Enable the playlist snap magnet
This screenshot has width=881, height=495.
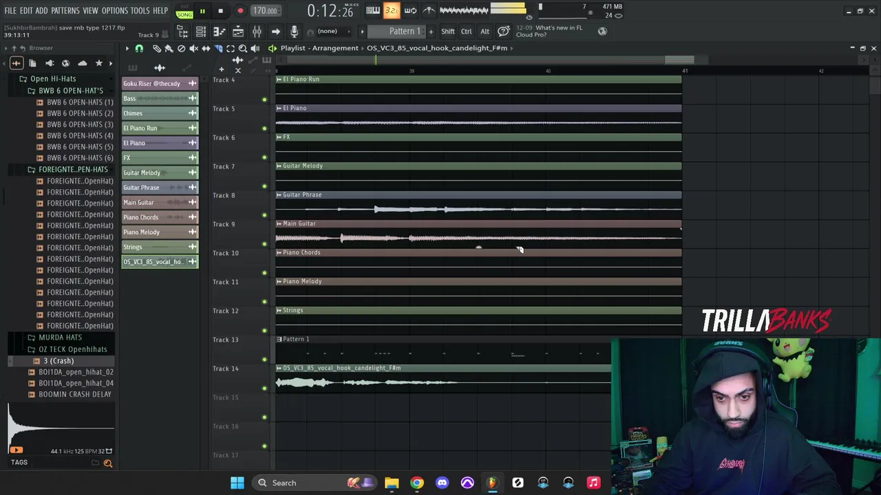click(139, 48)
